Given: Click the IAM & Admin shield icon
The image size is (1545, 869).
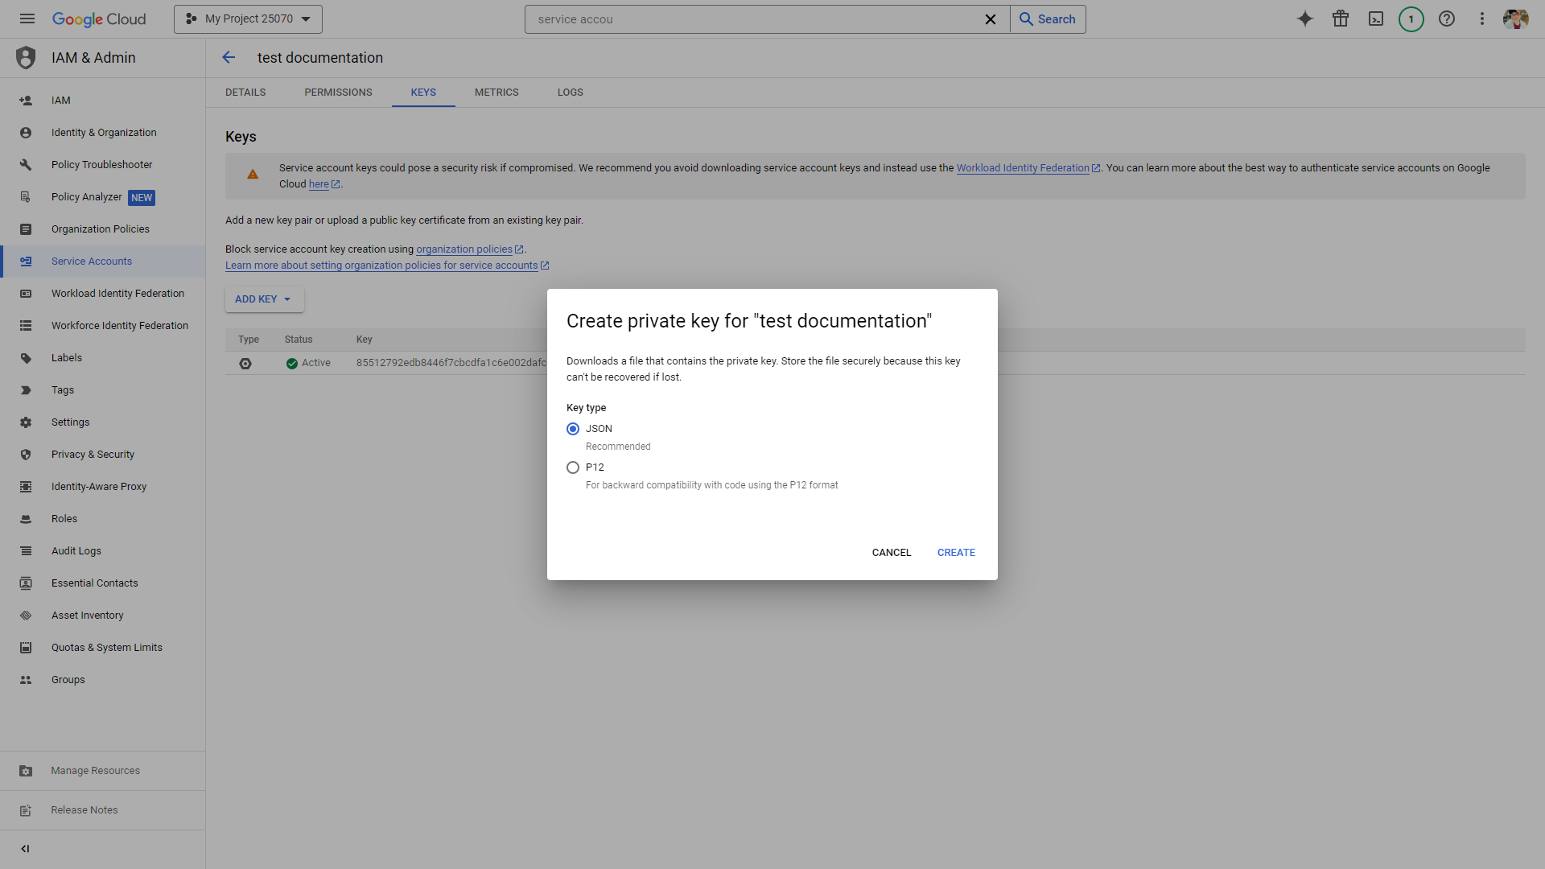Looking at the screenshot, I should [x=26, y=58].
